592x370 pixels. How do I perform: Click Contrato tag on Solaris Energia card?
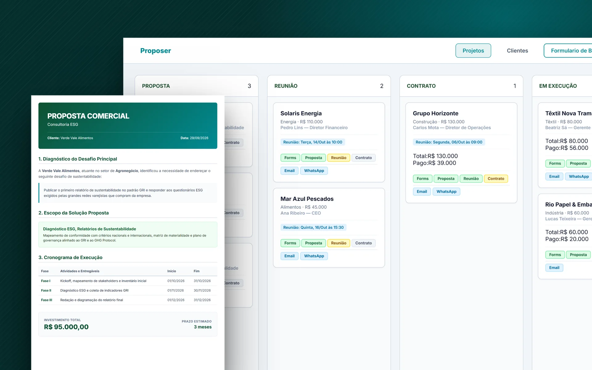(364, 158)
